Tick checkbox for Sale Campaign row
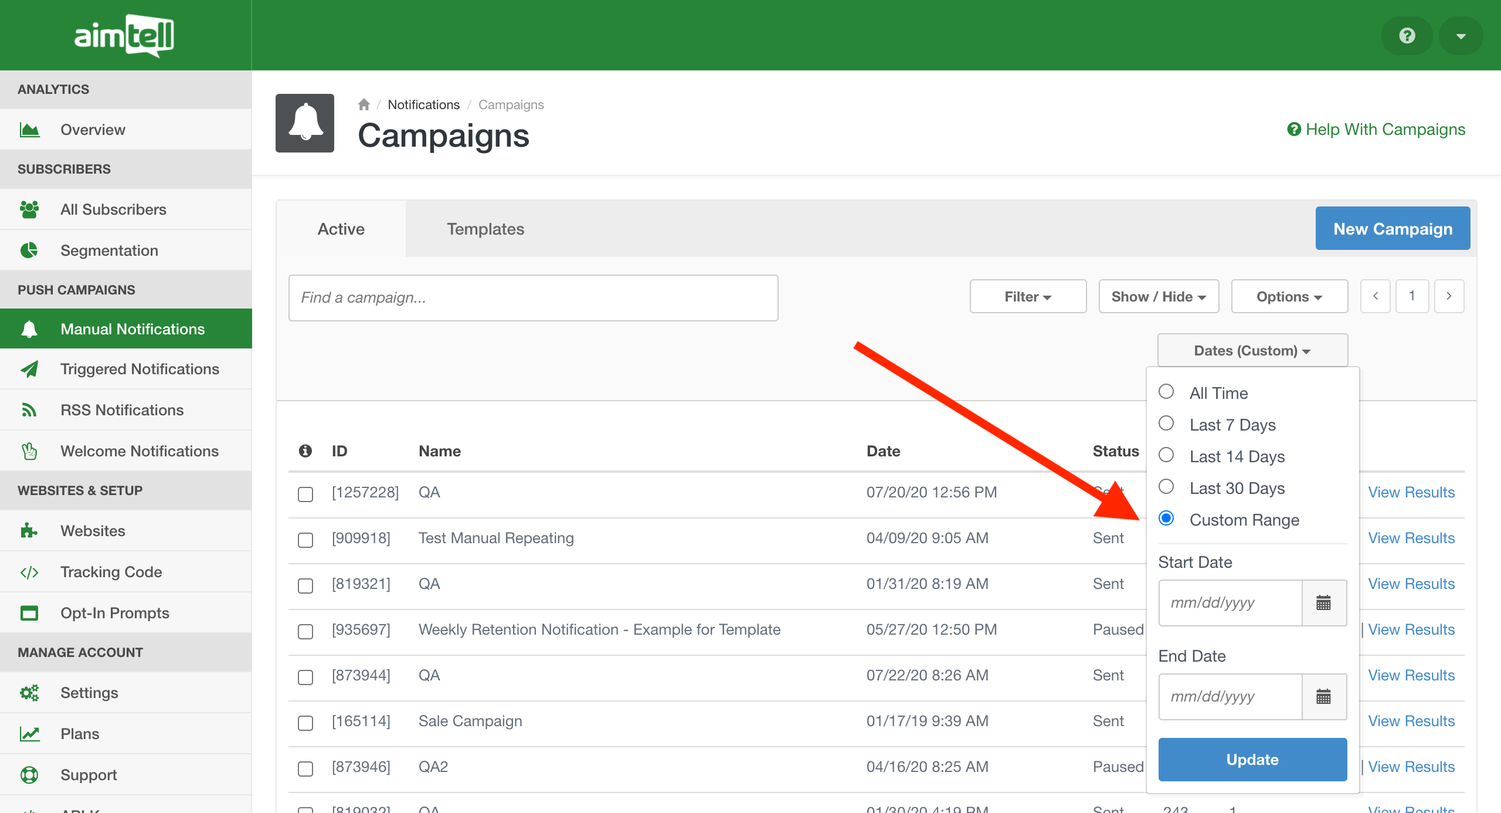This screenshot has width=1501, height=813. point(305,722)
